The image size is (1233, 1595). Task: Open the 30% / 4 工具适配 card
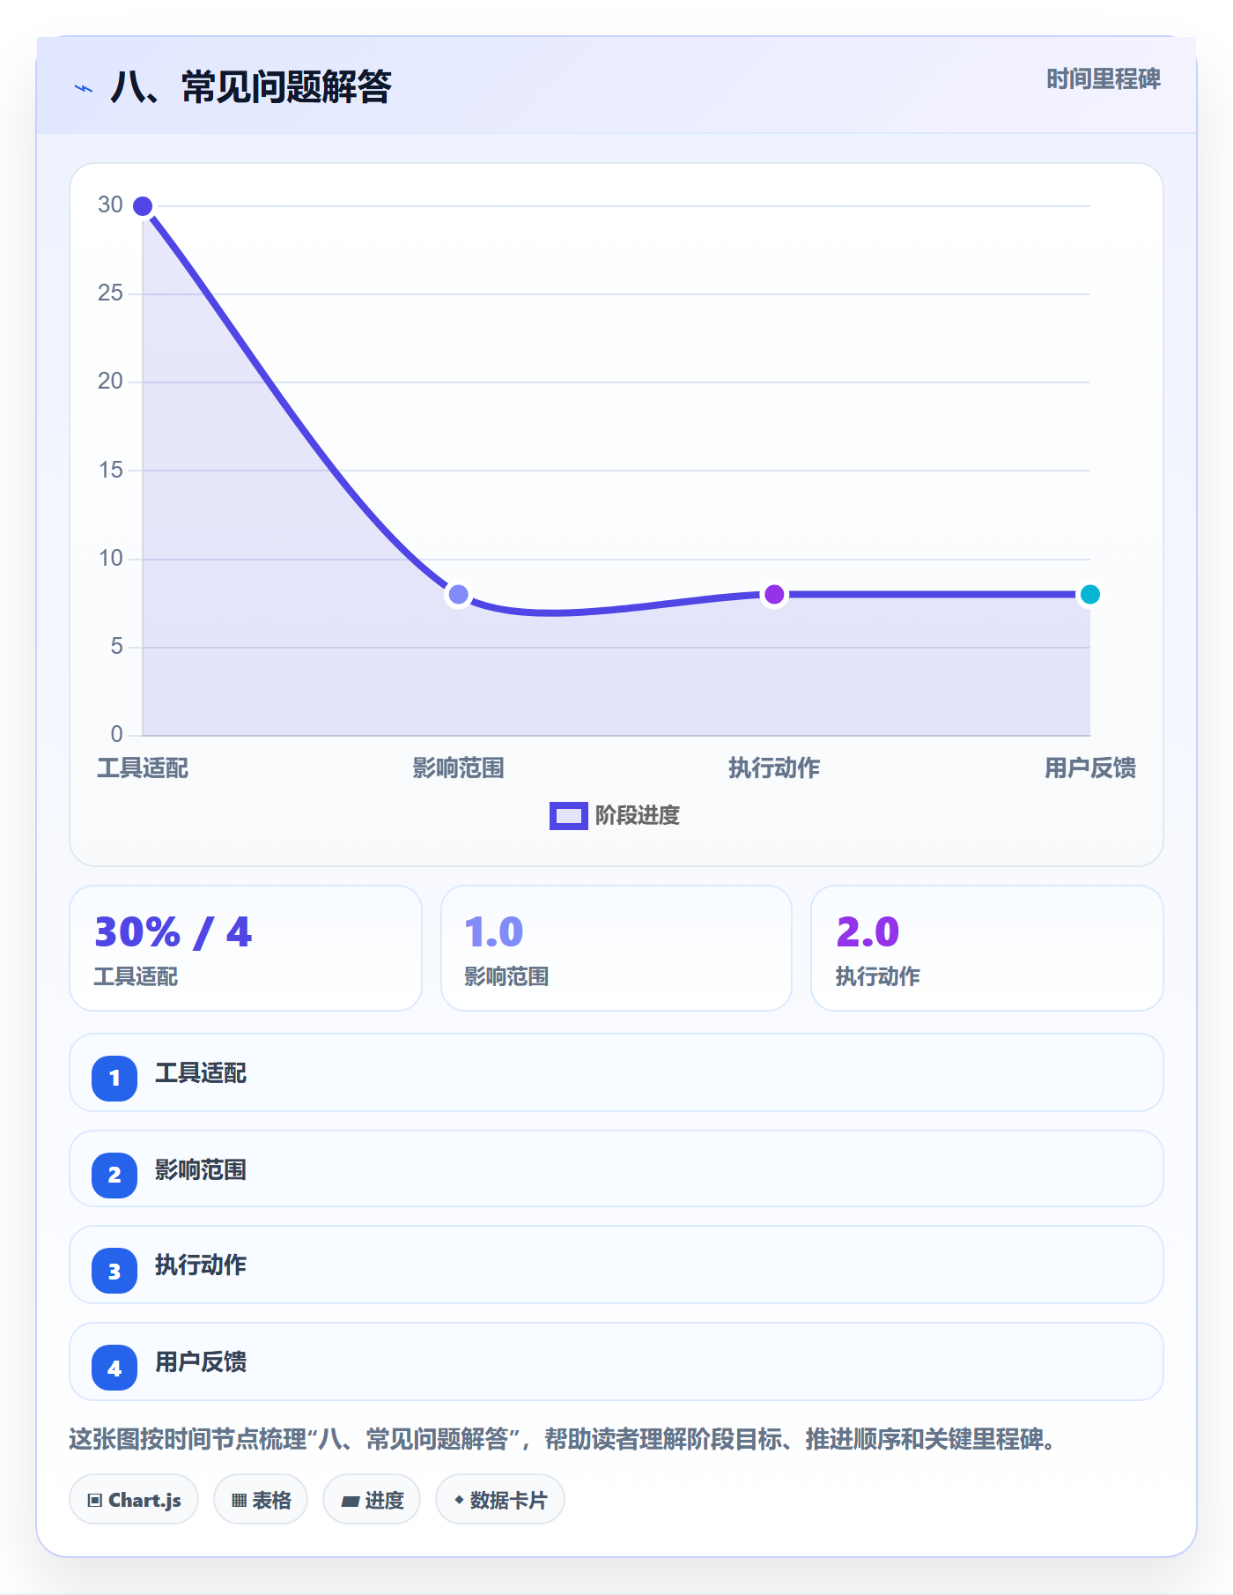246,948
